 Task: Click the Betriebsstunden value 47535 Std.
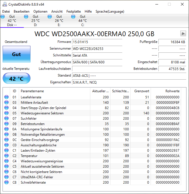172,69
